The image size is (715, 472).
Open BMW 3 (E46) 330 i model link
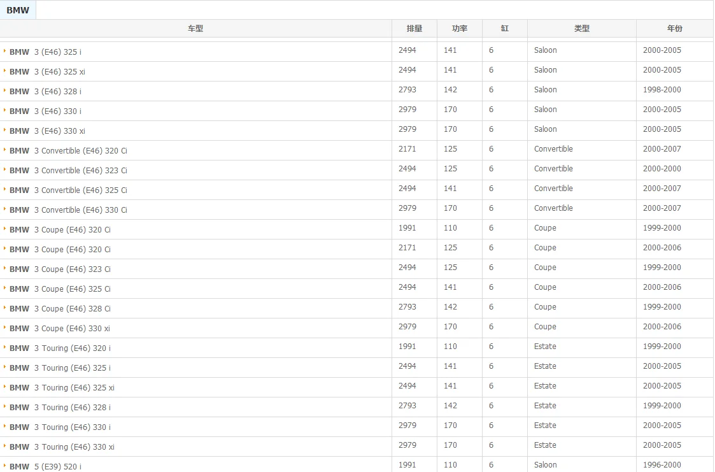point(46,111)
